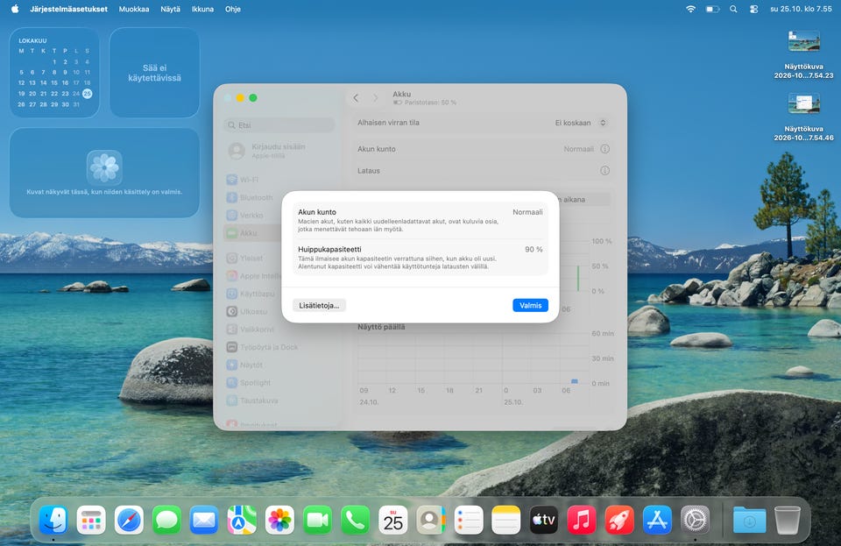Screen dimensions: 841x546
Task: Click the Wi-Fi status icon in menu bar
Action: pyautogui.click(x=691, y=9)
